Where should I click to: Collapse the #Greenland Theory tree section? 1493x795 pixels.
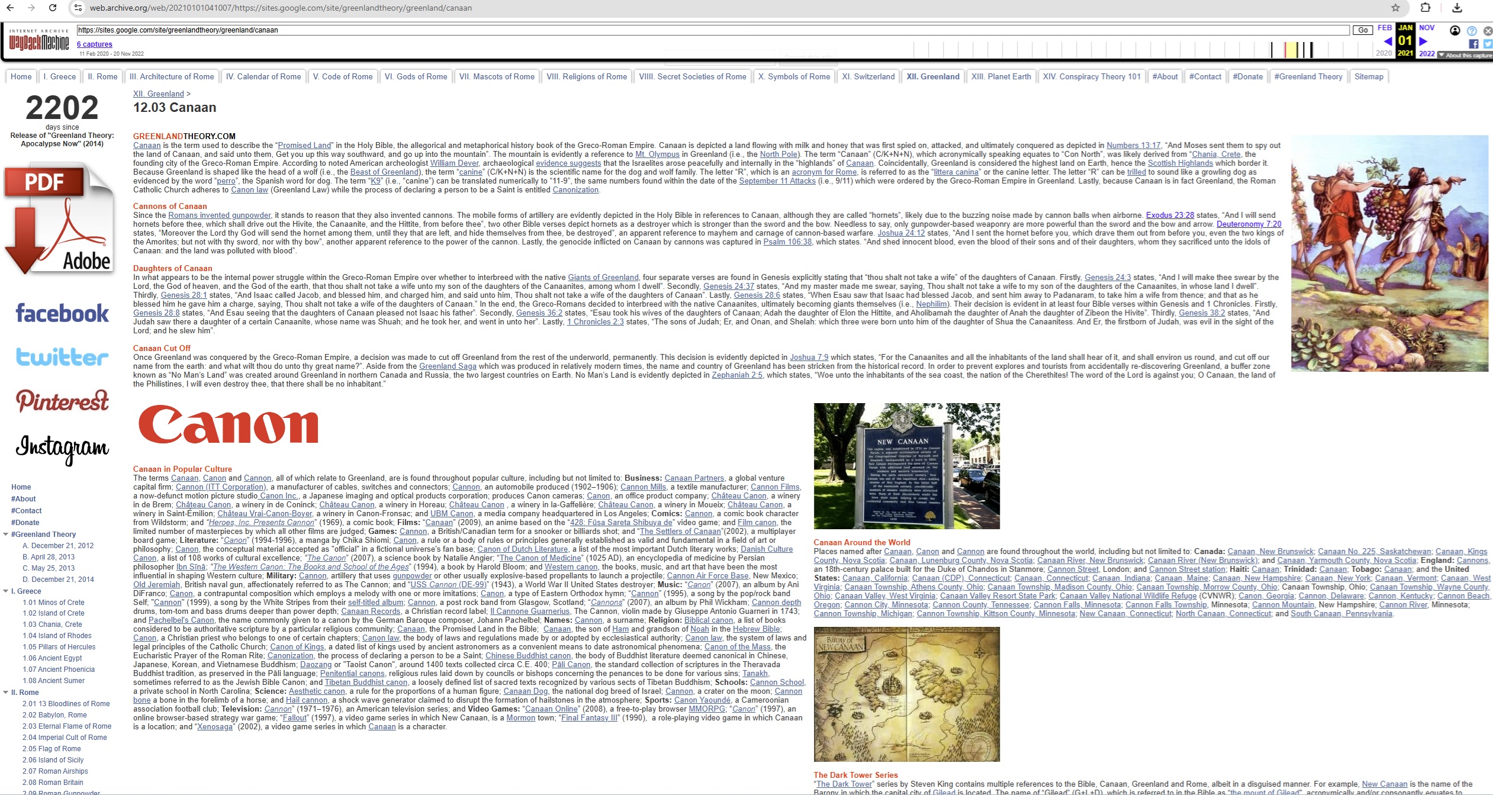(x=6, y=534)
